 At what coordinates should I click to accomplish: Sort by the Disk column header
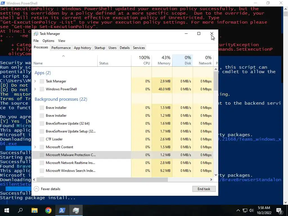183,60
